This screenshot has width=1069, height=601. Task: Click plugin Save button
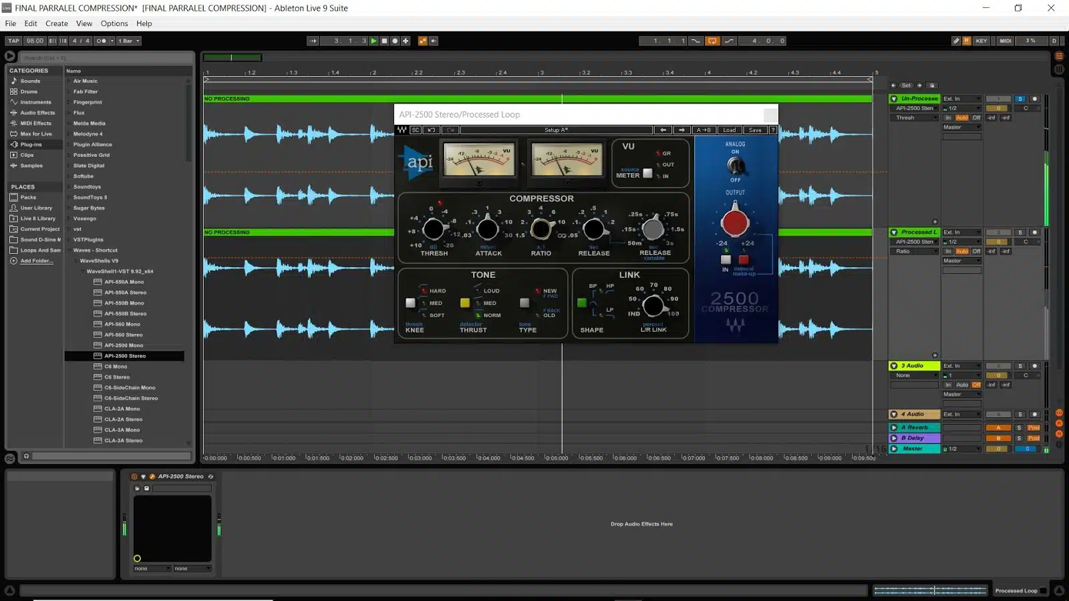[x=755, y=130]
